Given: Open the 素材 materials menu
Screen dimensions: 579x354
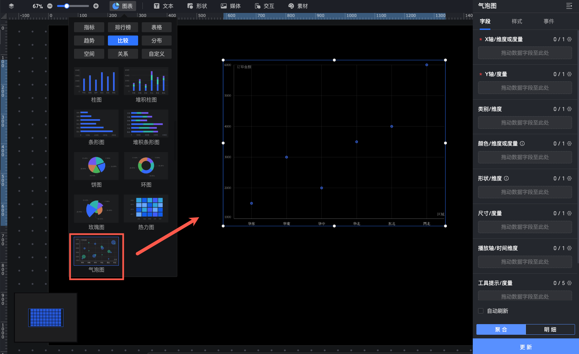Looking at the screenshot, I should pos(298,6).
